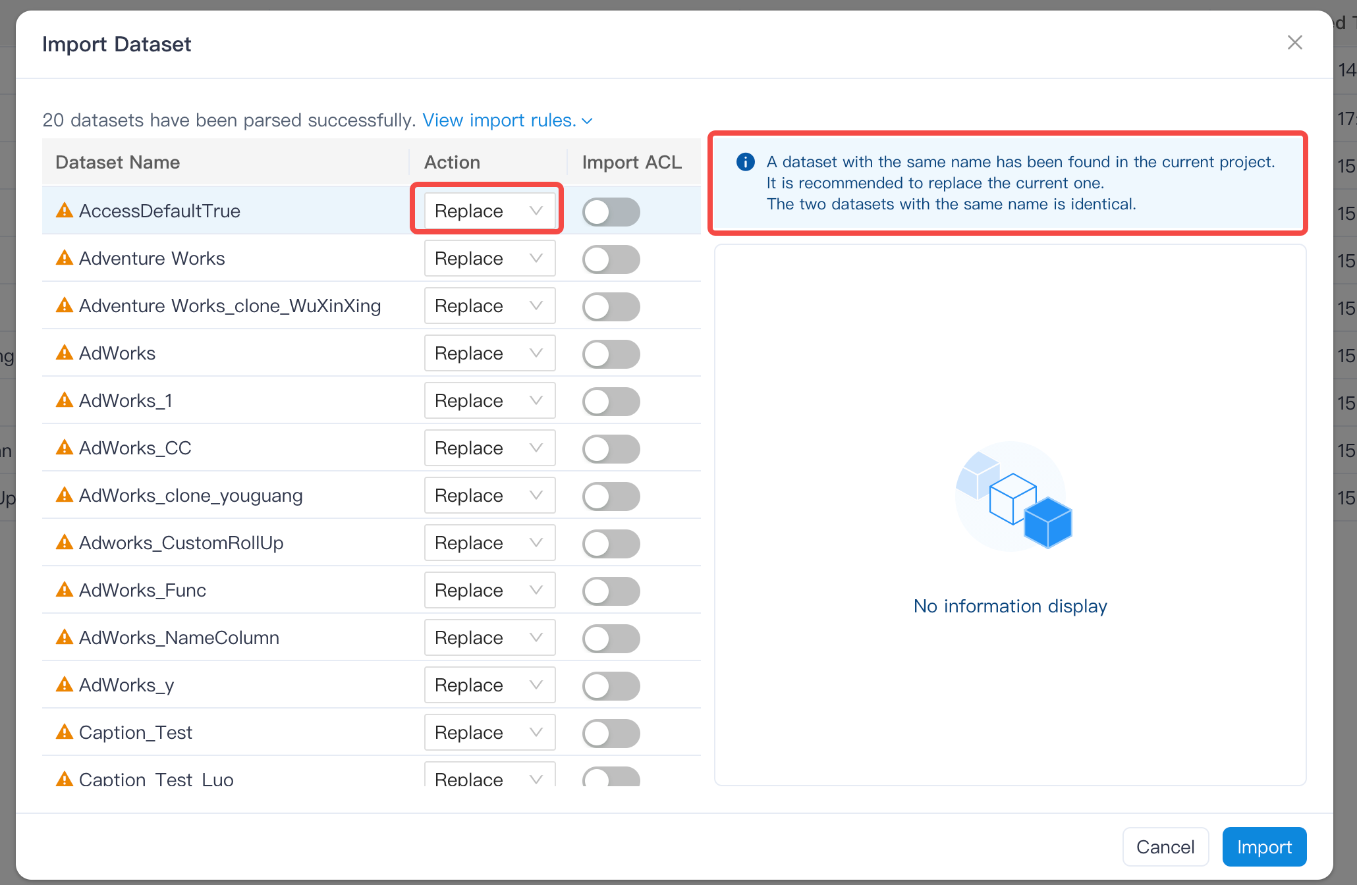Viewport: 1357px width, 885px height.
Task: Enable Import ACL for AdWorks_CC
Action: coord(611,449)
